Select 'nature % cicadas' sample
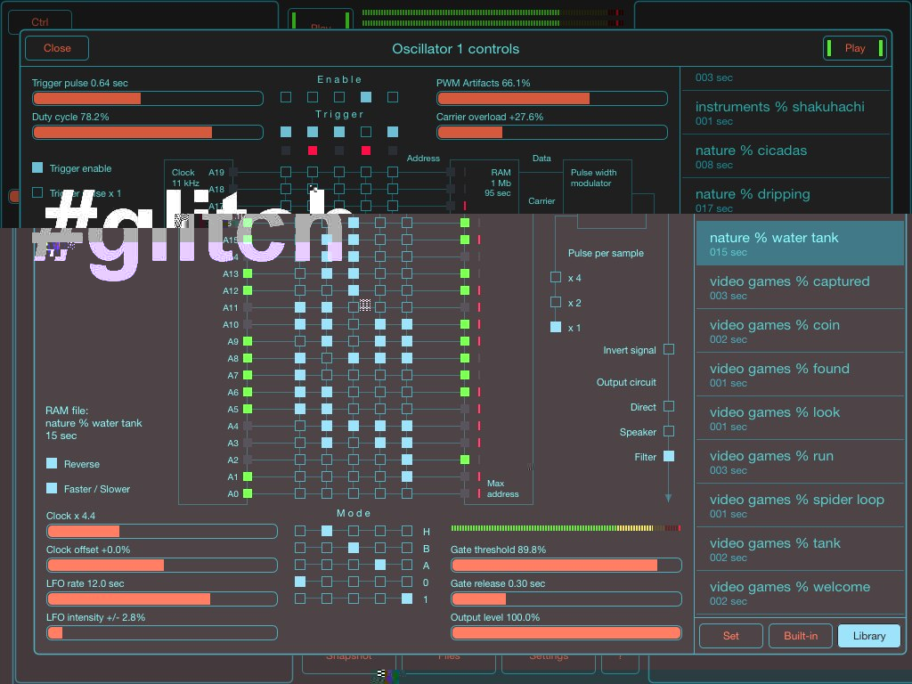 [786, 157]
